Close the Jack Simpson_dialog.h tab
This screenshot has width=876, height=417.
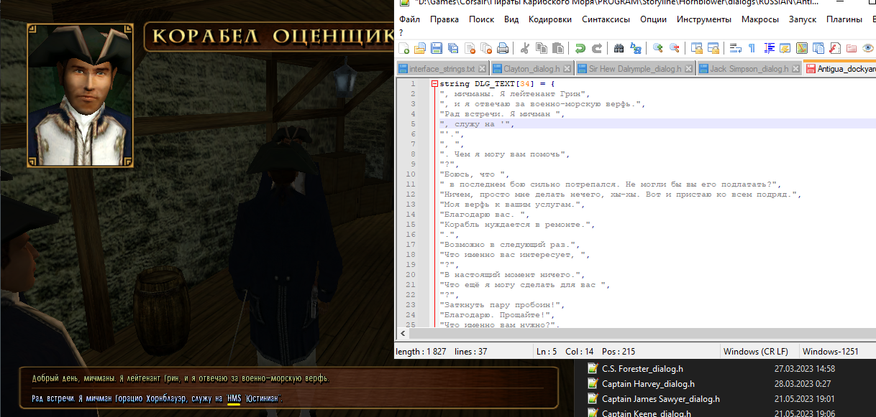point(796,69)
